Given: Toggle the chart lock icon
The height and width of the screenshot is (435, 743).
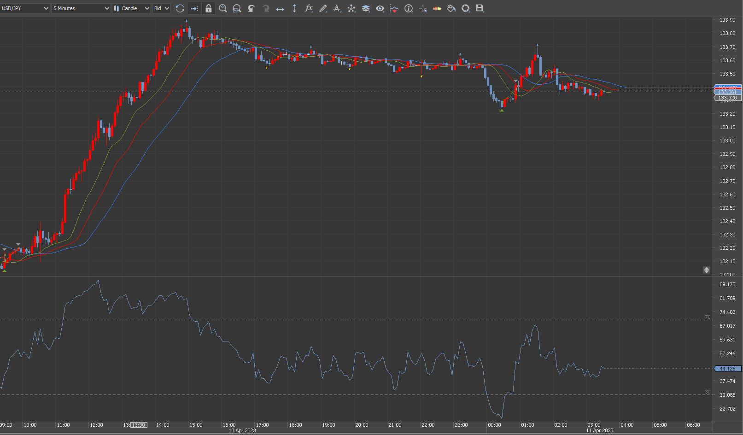Looking at the screenshot, I should click(x=209, y=8).
